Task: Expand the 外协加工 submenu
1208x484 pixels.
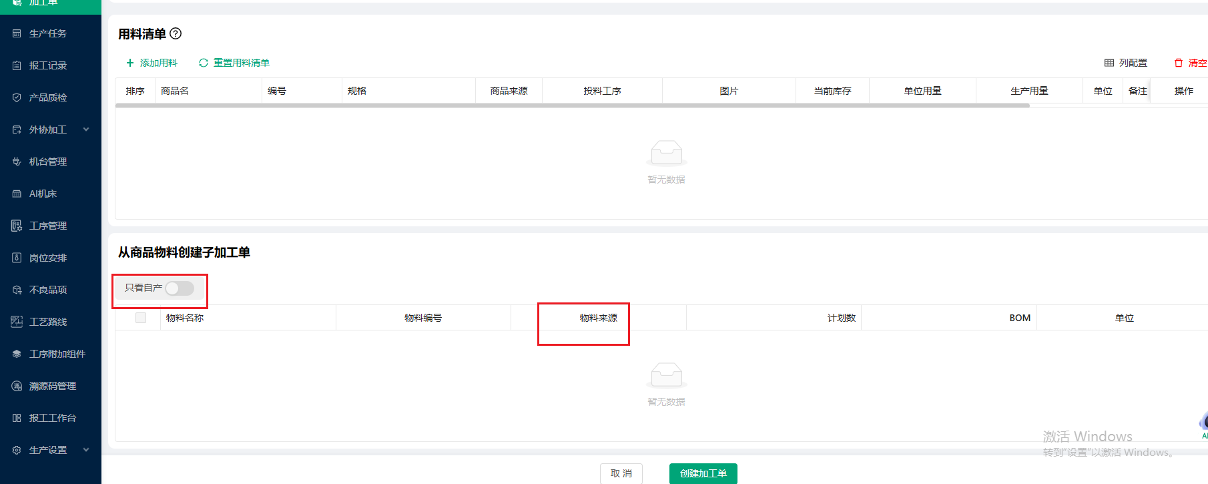Action: click(86, 130)
